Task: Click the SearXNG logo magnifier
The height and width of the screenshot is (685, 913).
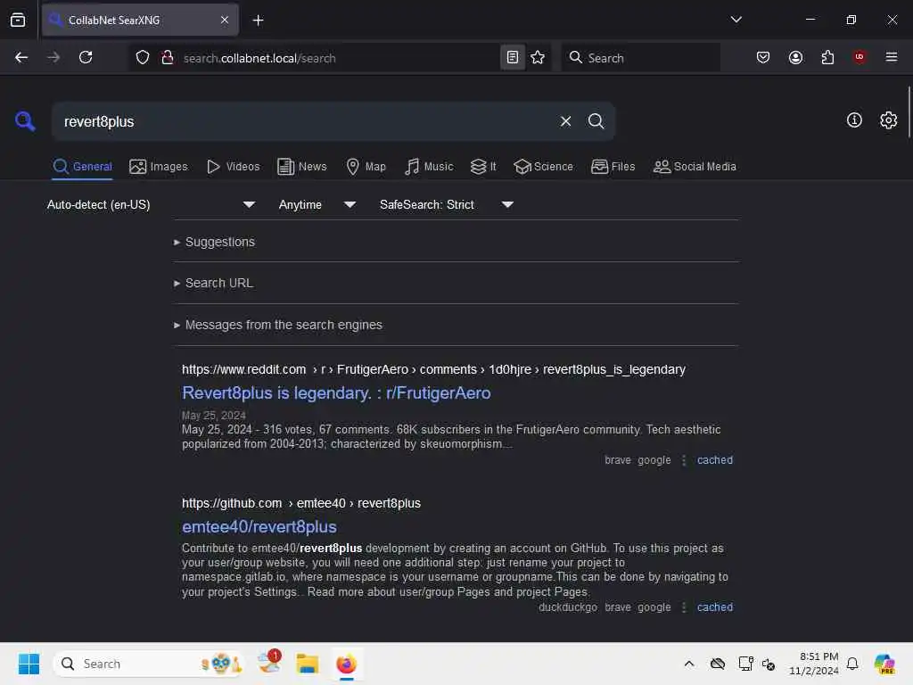Action: pyautogui.click(x=25, y=121)
